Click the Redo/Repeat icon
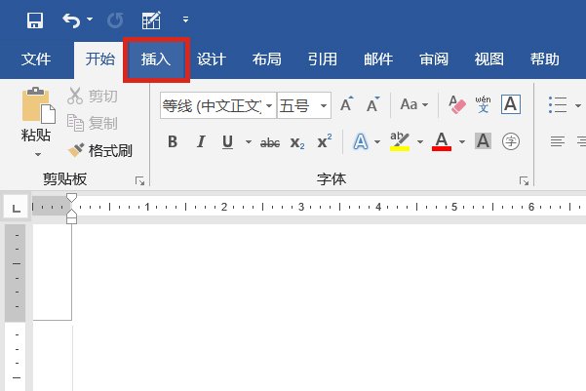This screenshot has width=586, height=391. coord(115,20)
